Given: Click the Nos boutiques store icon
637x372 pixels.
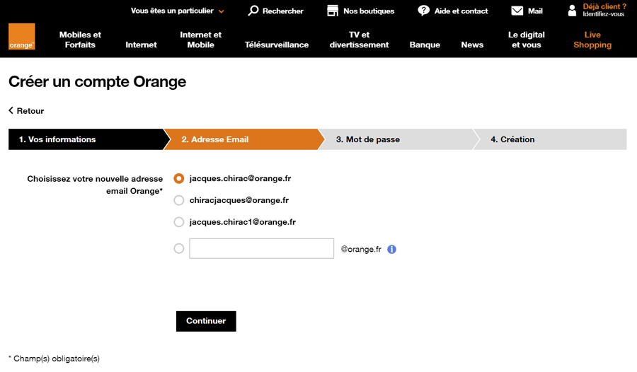Looking at the screenshot, I should [333, 11].
